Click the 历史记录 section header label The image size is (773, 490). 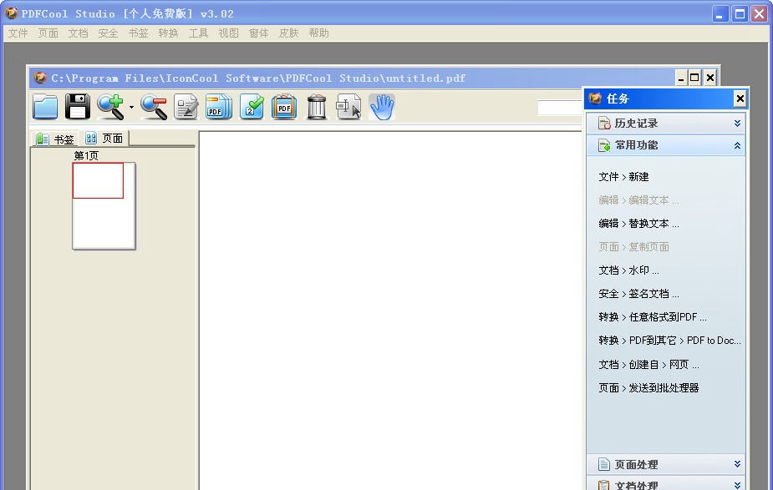636,123
